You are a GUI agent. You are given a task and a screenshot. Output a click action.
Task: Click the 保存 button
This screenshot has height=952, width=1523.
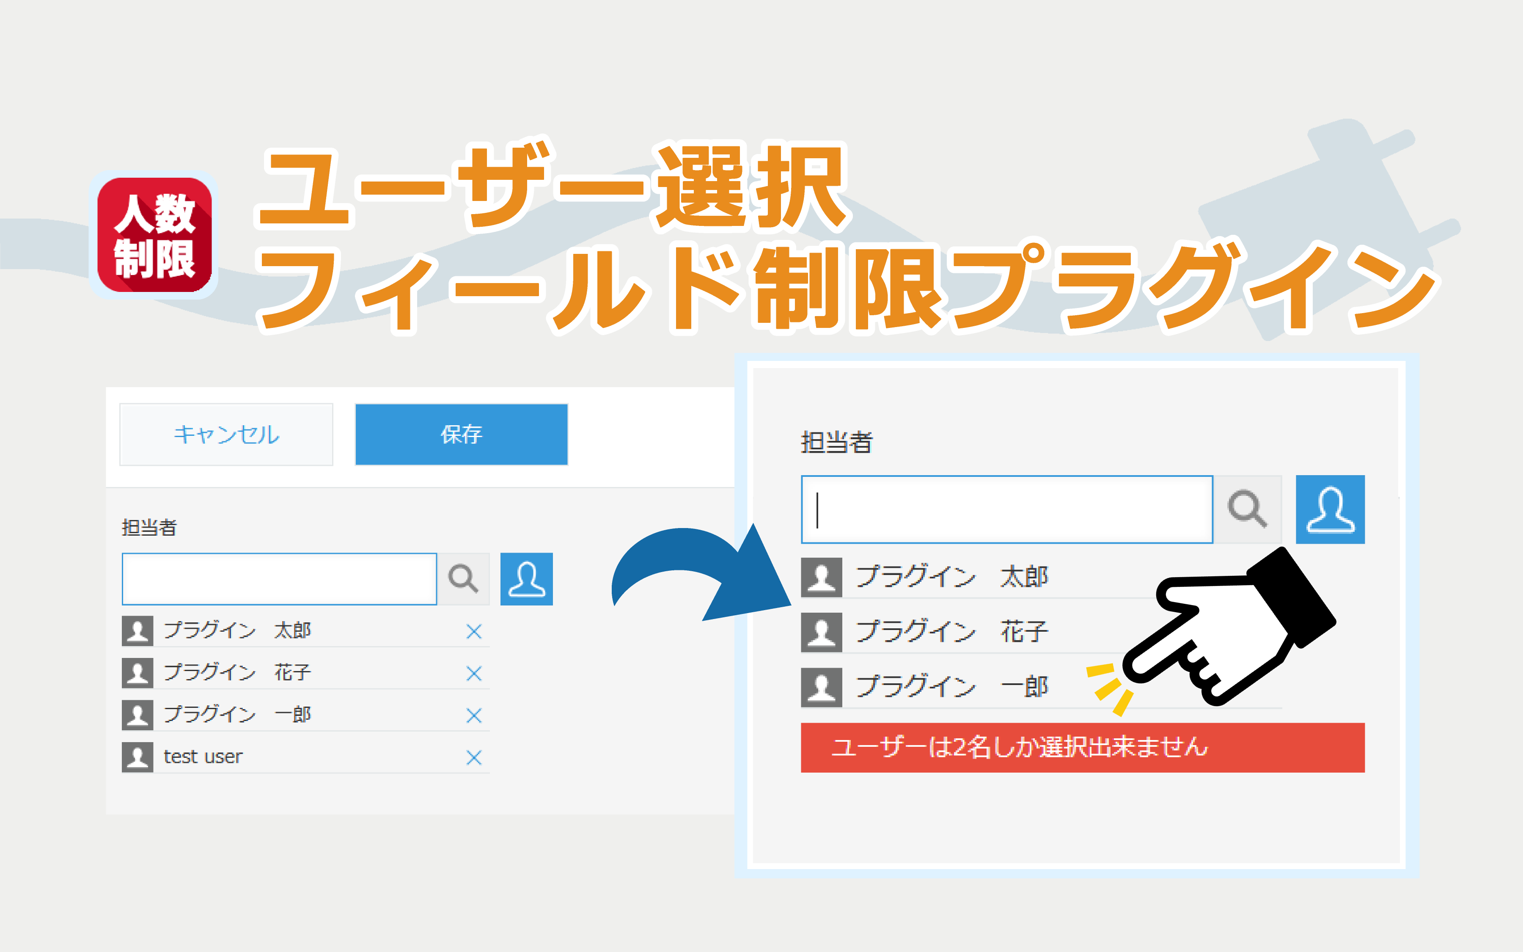(x=461, y=435)
